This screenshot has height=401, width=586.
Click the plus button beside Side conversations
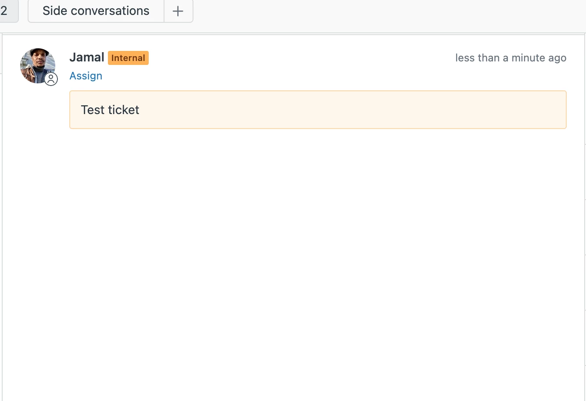[x=178, y=11]
